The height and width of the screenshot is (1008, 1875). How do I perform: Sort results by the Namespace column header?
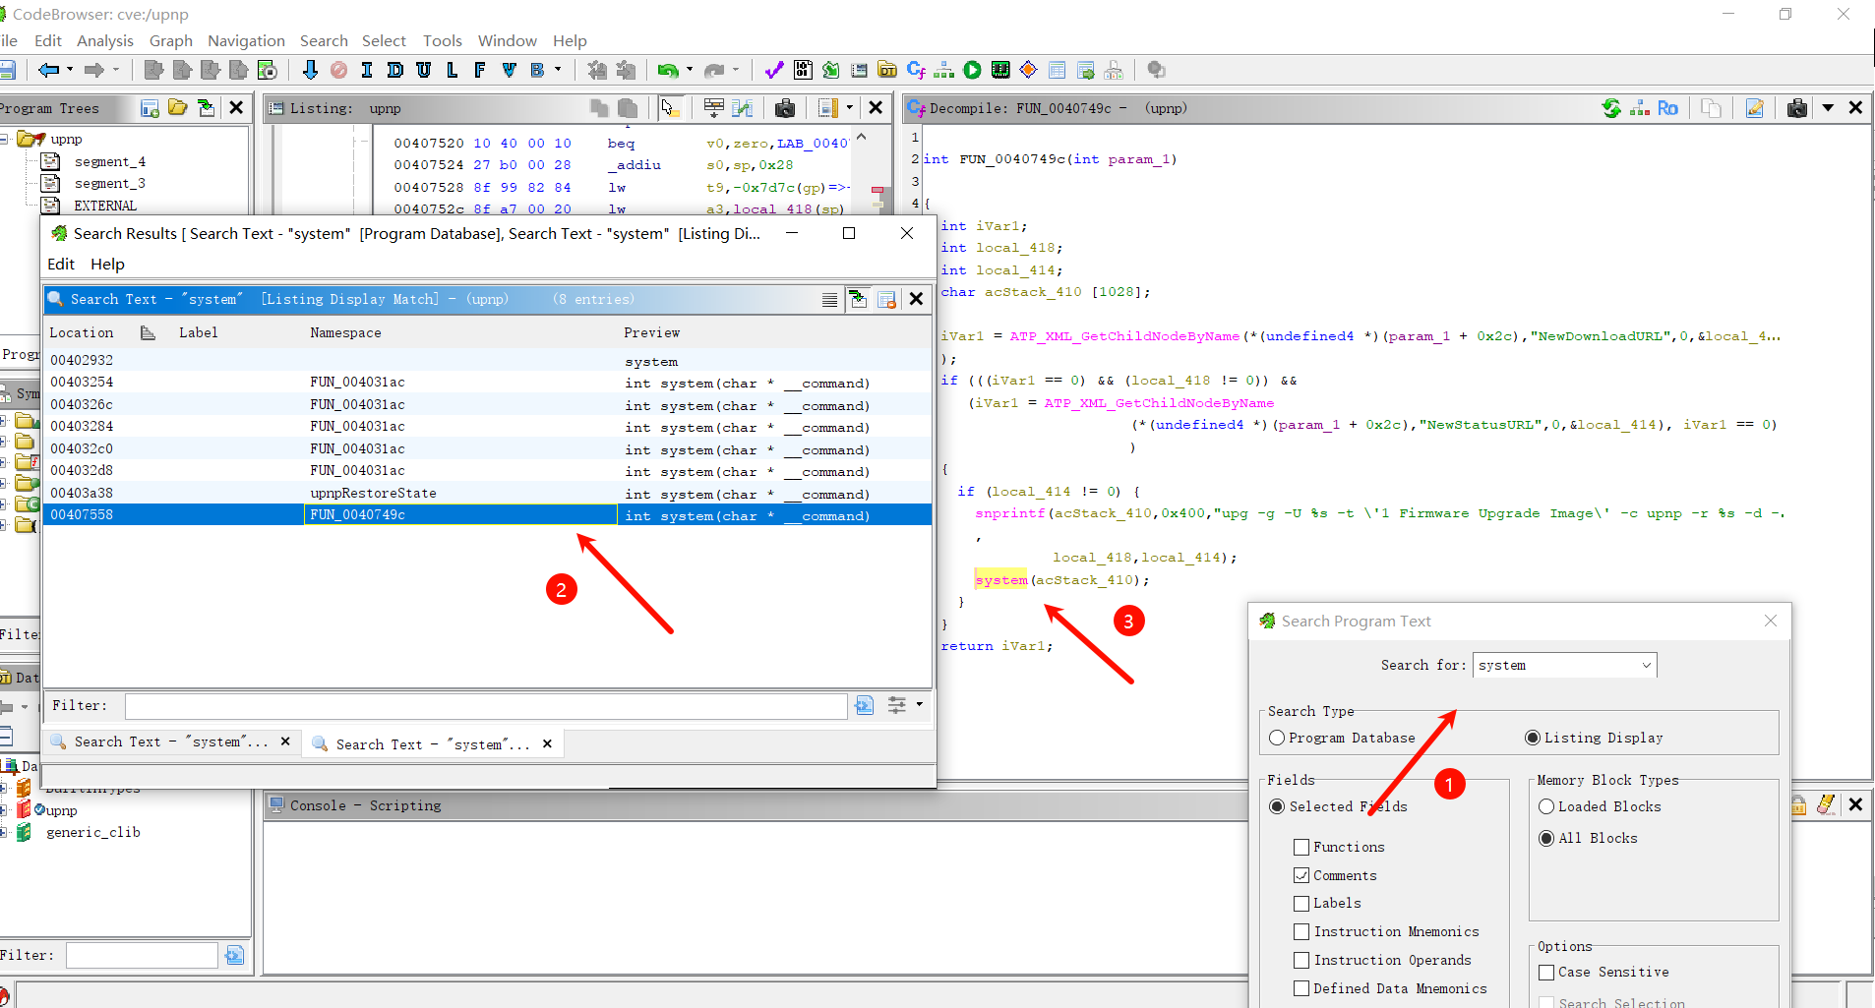click(x=345, y=332)
